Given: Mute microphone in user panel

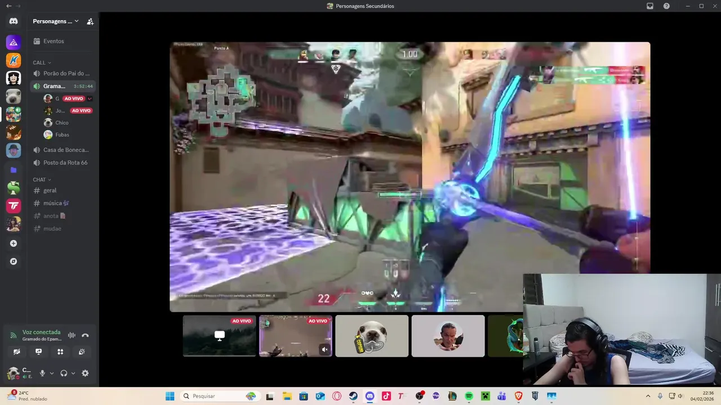Looking at the screenshot, I should (42, 373).
